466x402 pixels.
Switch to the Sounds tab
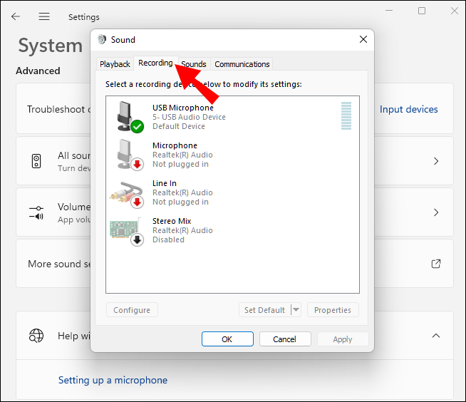[x=194, y=64]
